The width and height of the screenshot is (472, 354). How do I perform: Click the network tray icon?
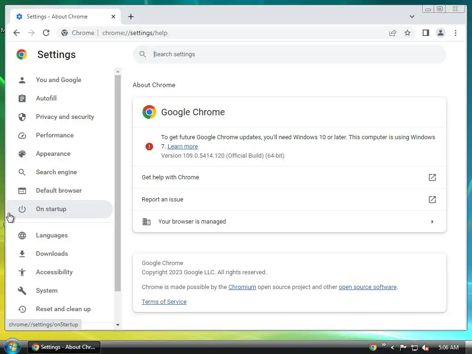(414, 348)
